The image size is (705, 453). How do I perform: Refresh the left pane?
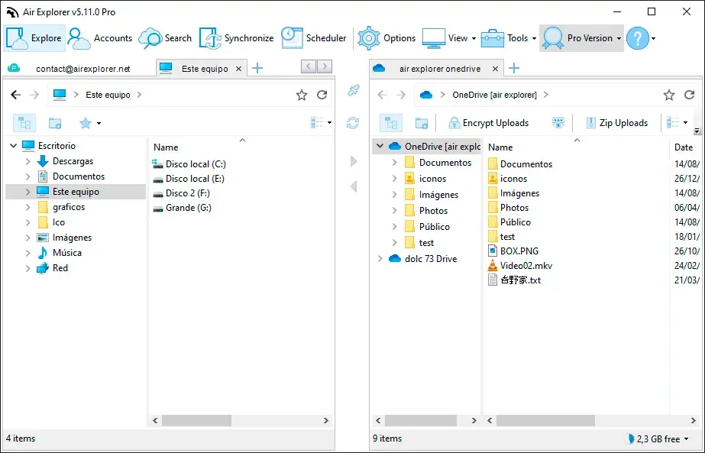(x=322, y=95)
